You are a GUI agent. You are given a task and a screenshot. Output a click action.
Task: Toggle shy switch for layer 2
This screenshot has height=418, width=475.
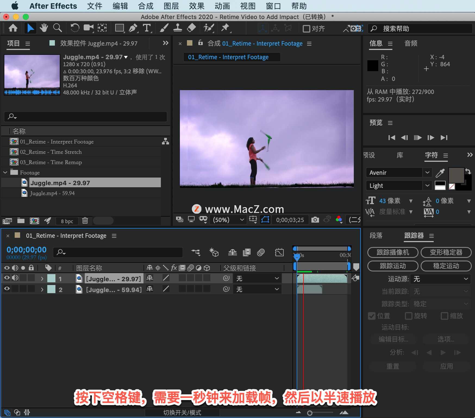pos(150,289)
